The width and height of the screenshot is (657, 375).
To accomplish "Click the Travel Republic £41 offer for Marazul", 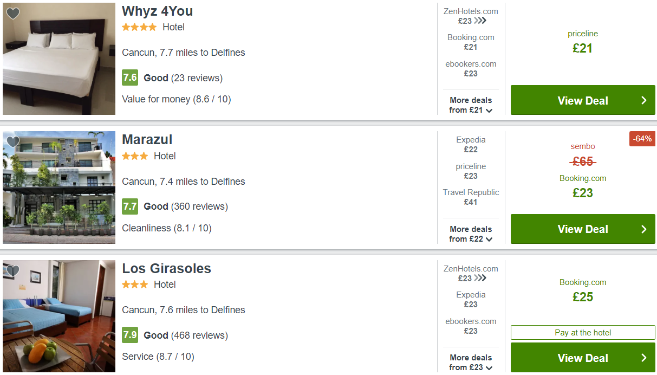I will pos(471,197).
